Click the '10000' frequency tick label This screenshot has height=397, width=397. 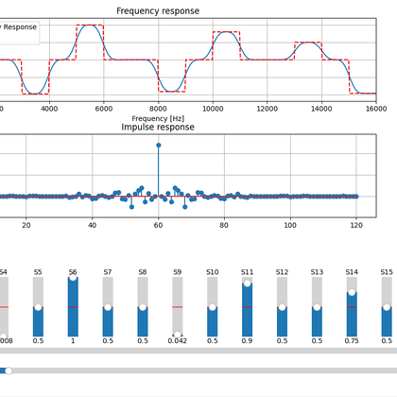coord(213,109)
